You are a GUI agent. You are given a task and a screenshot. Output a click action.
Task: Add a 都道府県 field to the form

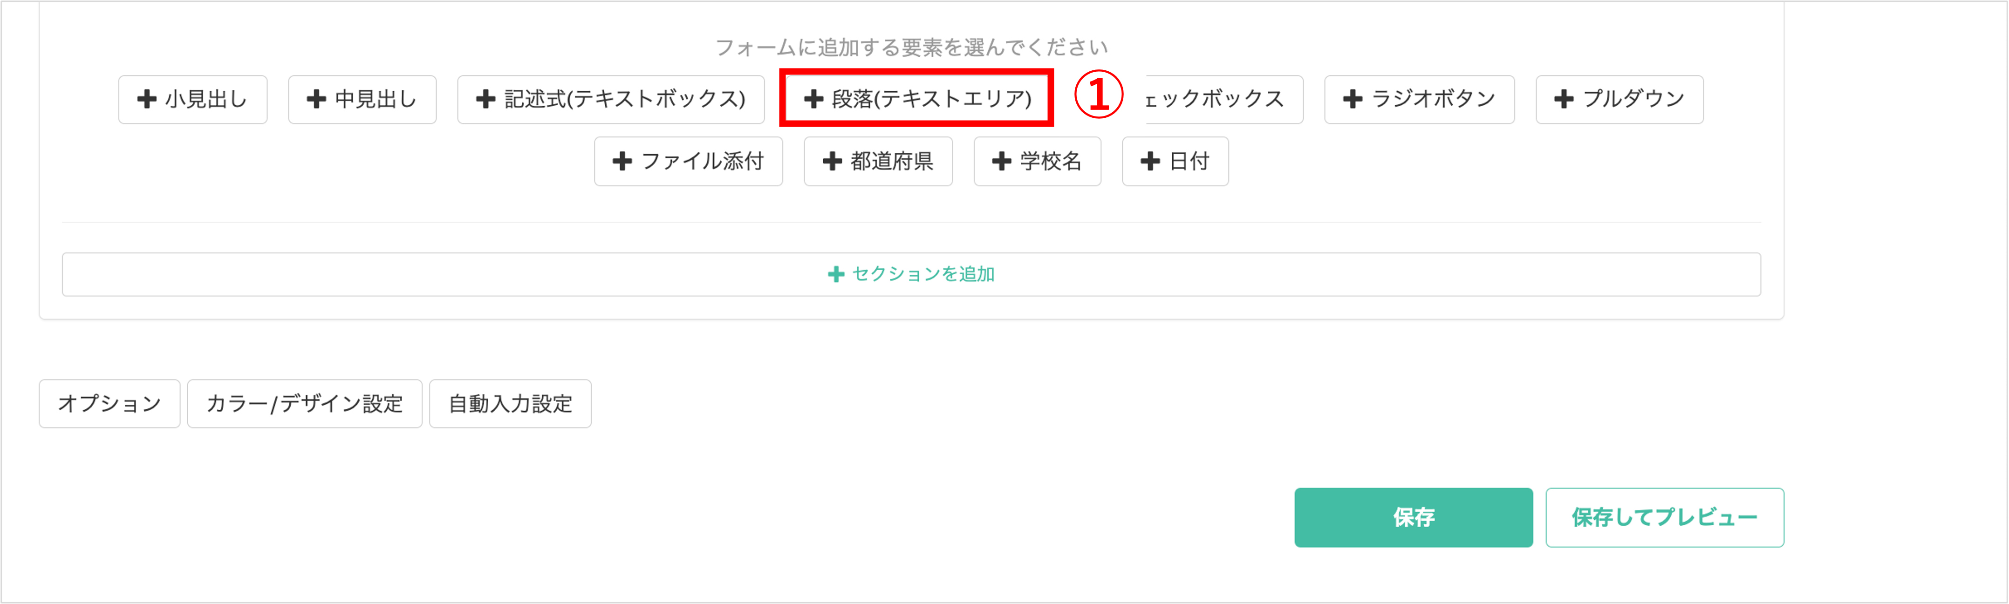coord(878,161)
